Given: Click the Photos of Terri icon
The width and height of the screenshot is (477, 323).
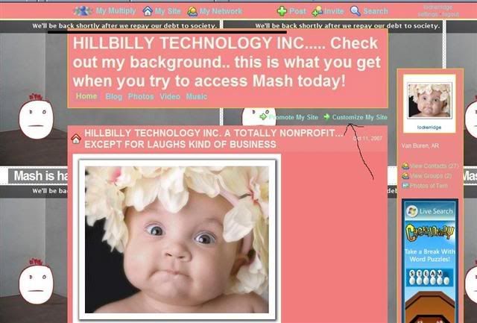Looking at the screenshot, I should (x=405, y=186).
